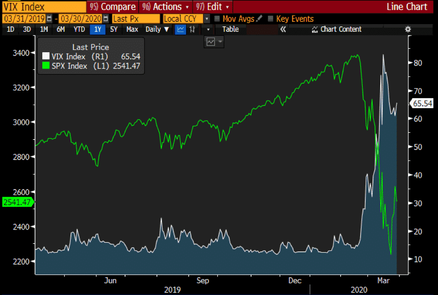The height and width of the screenshot is (295, 438).
Task: Open the start date calendar picker icon
Action: (49, 19)
